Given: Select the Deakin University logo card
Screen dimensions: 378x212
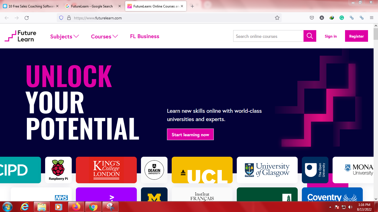Looking at the screenshot, I should (154, 170).
